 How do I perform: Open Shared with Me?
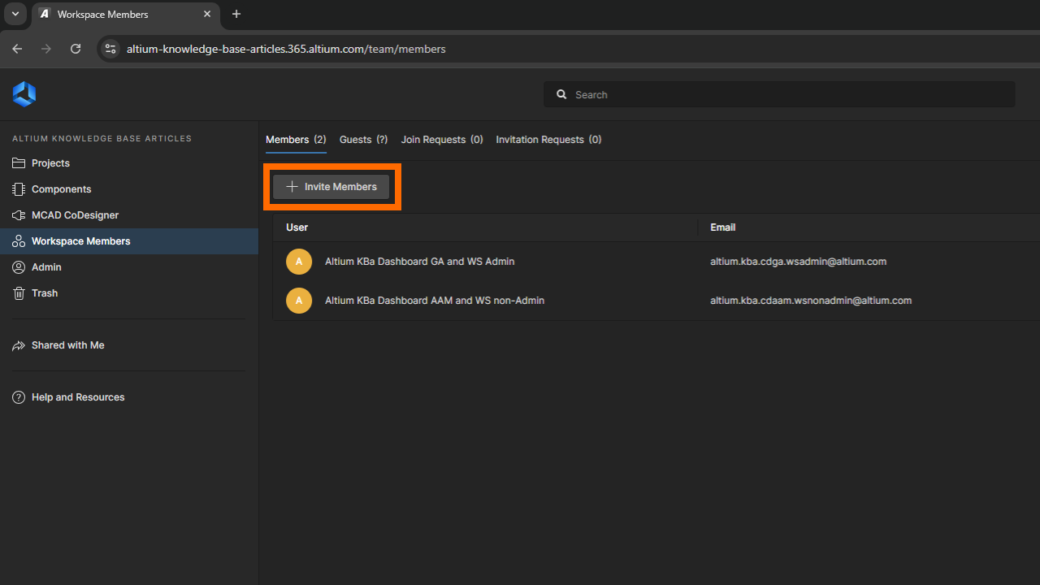coord(67,345)
